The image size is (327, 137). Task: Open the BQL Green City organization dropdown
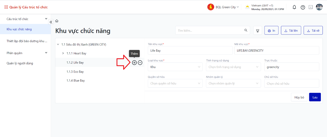pos(227,7)
